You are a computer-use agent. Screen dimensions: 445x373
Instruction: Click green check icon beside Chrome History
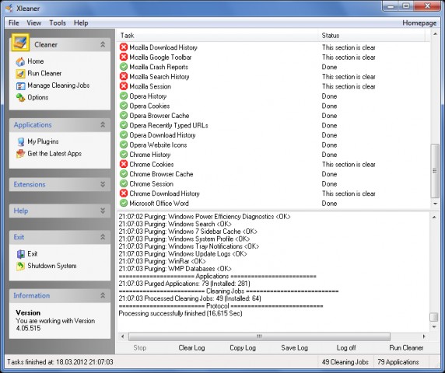coord(124,155)
